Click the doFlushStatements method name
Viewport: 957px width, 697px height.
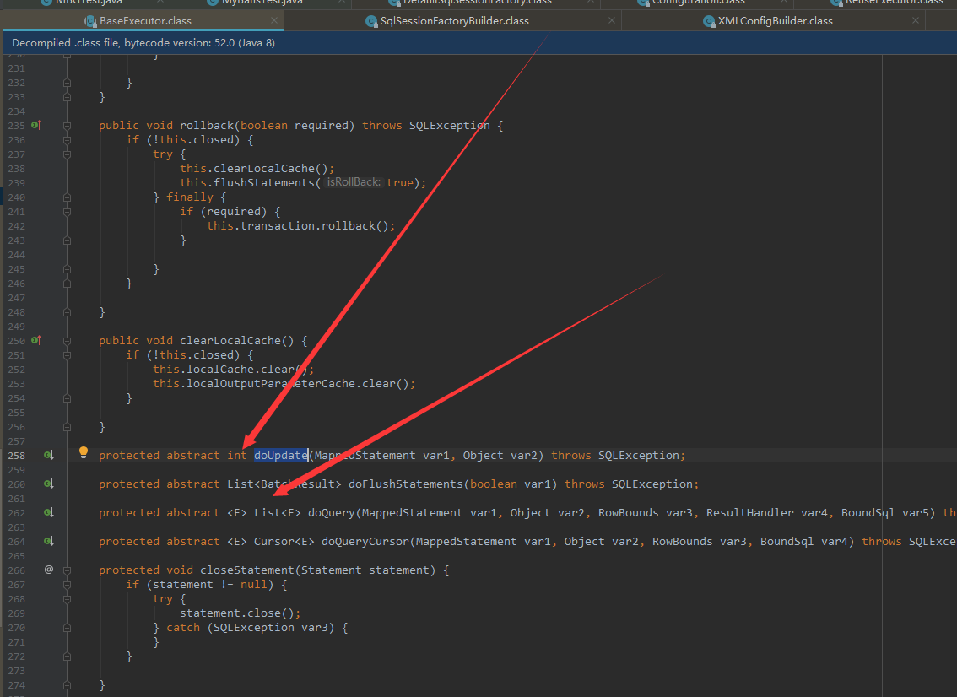(x=406, y=484)
